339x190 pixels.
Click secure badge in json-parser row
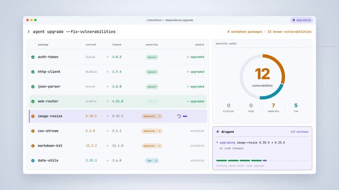[152, 87]
